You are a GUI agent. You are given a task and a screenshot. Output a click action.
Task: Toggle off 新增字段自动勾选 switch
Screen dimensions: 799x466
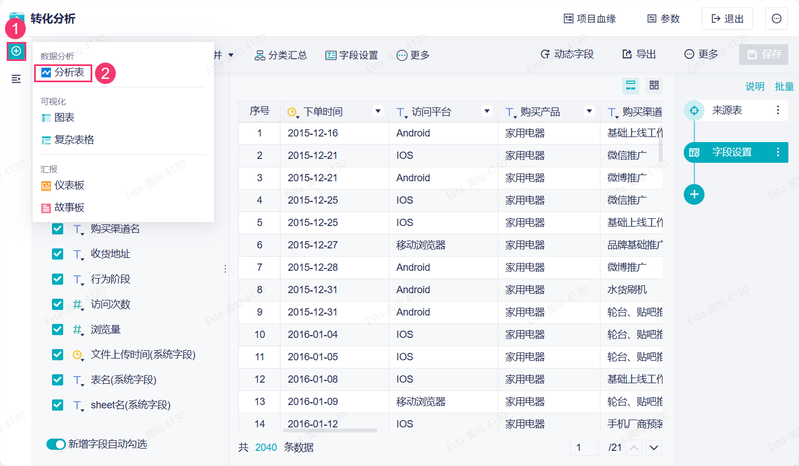pos(56,444)
